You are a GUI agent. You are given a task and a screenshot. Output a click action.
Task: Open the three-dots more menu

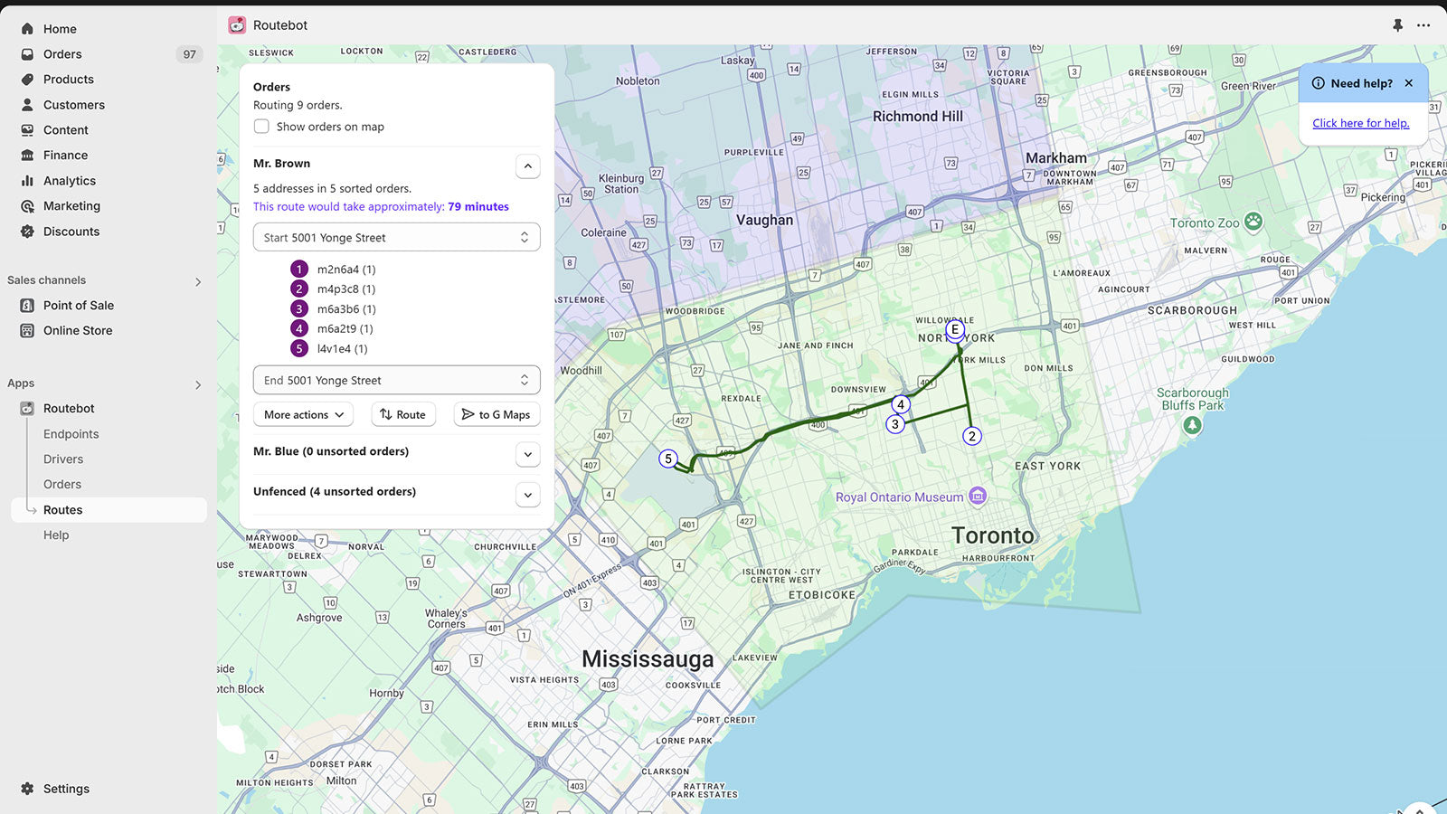click(x=1423, y=25)
